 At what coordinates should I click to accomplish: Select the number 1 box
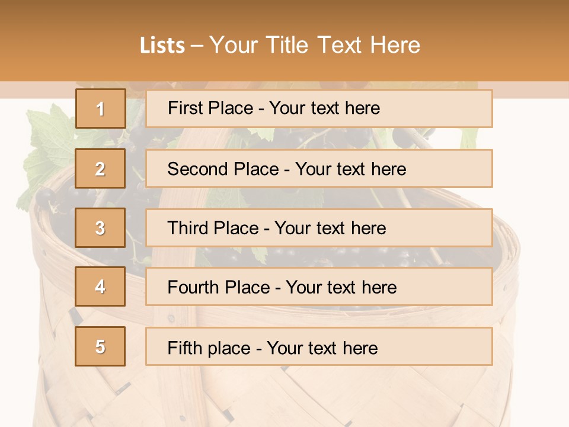point(101,109)
